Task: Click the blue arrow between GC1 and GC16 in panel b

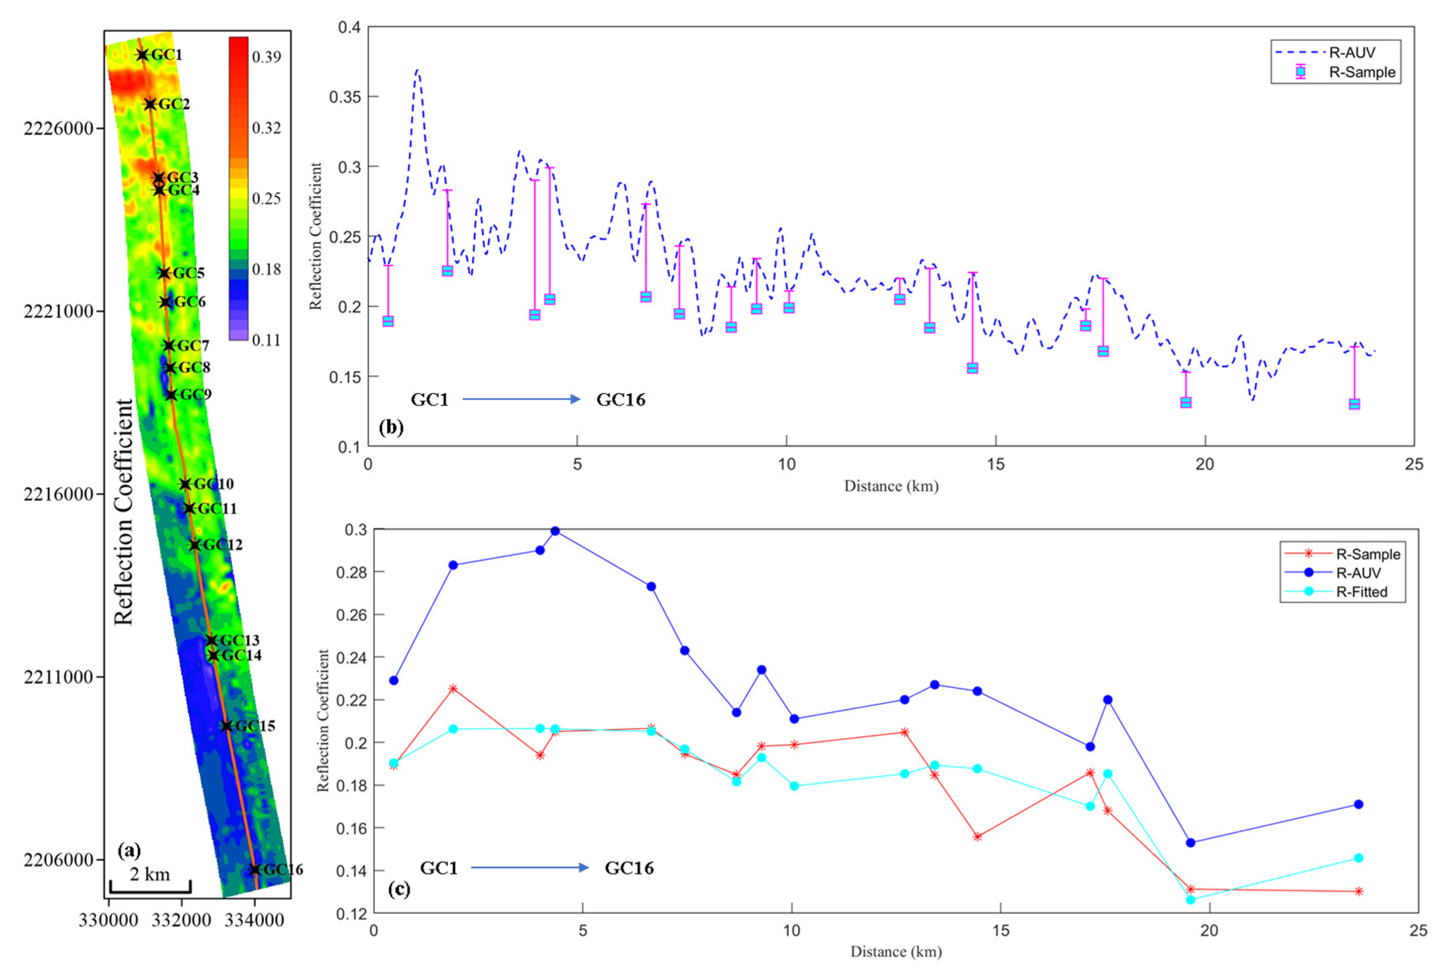Action: pyautogui.click(x=521, y=399)
